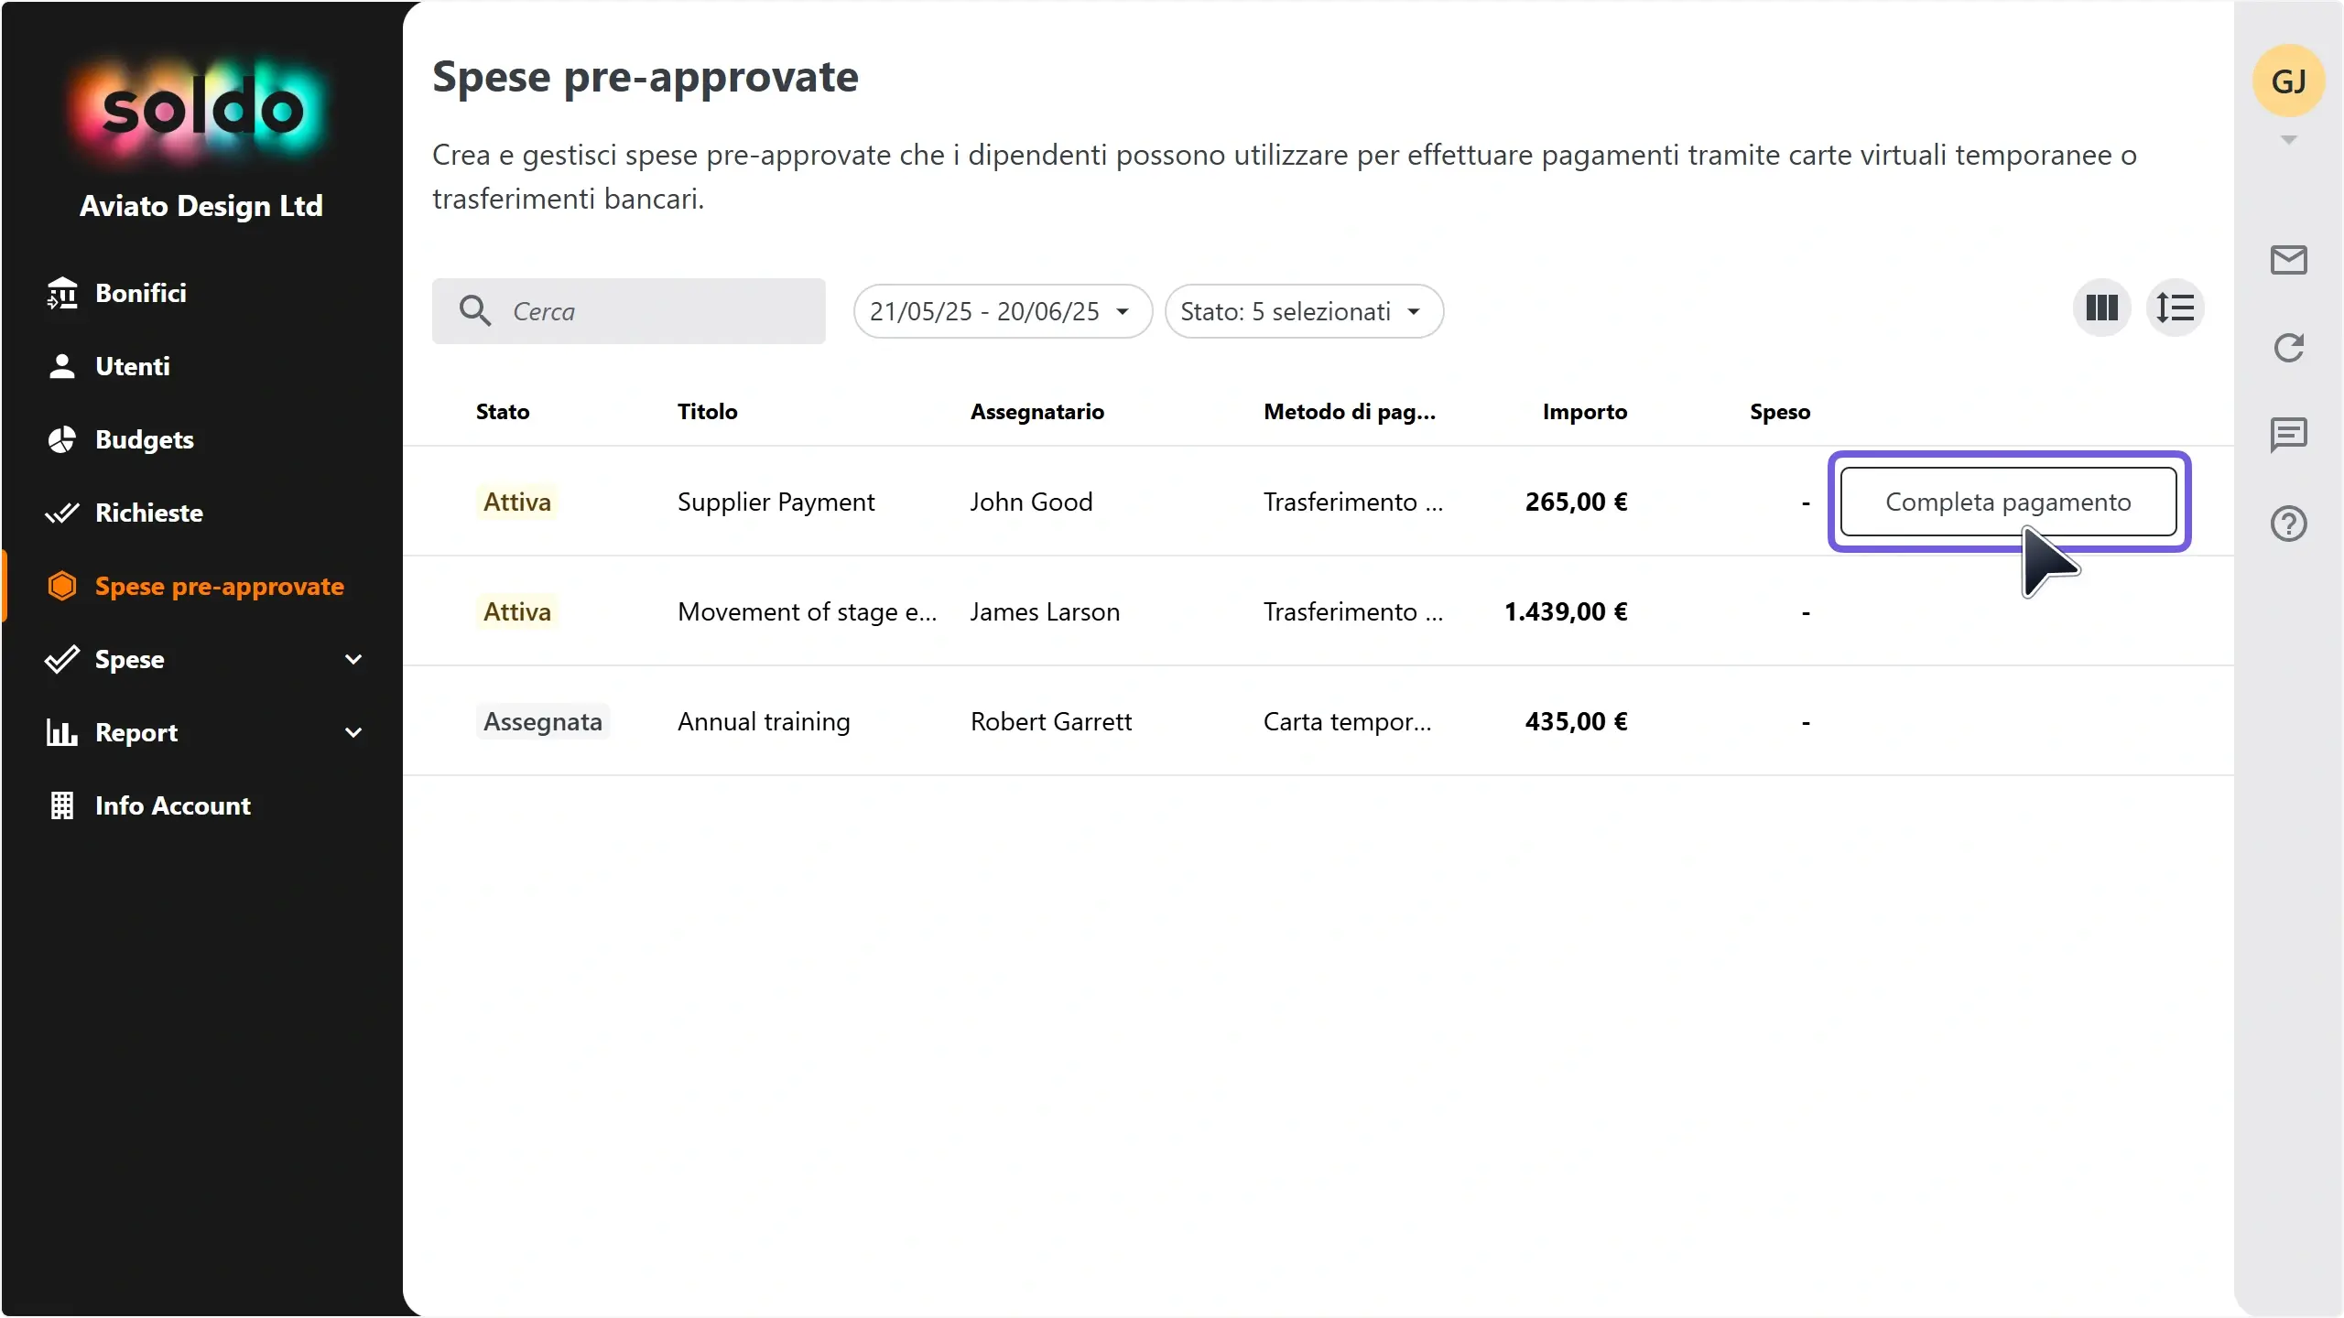Open the chat messages icon
Image resolution: width=2344 pixels, height=1318 pixels.
point(2289,435)
